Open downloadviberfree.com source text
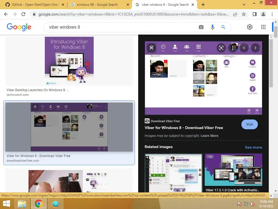This screenshot has width=278, height=209. click(x=23, y=161)
